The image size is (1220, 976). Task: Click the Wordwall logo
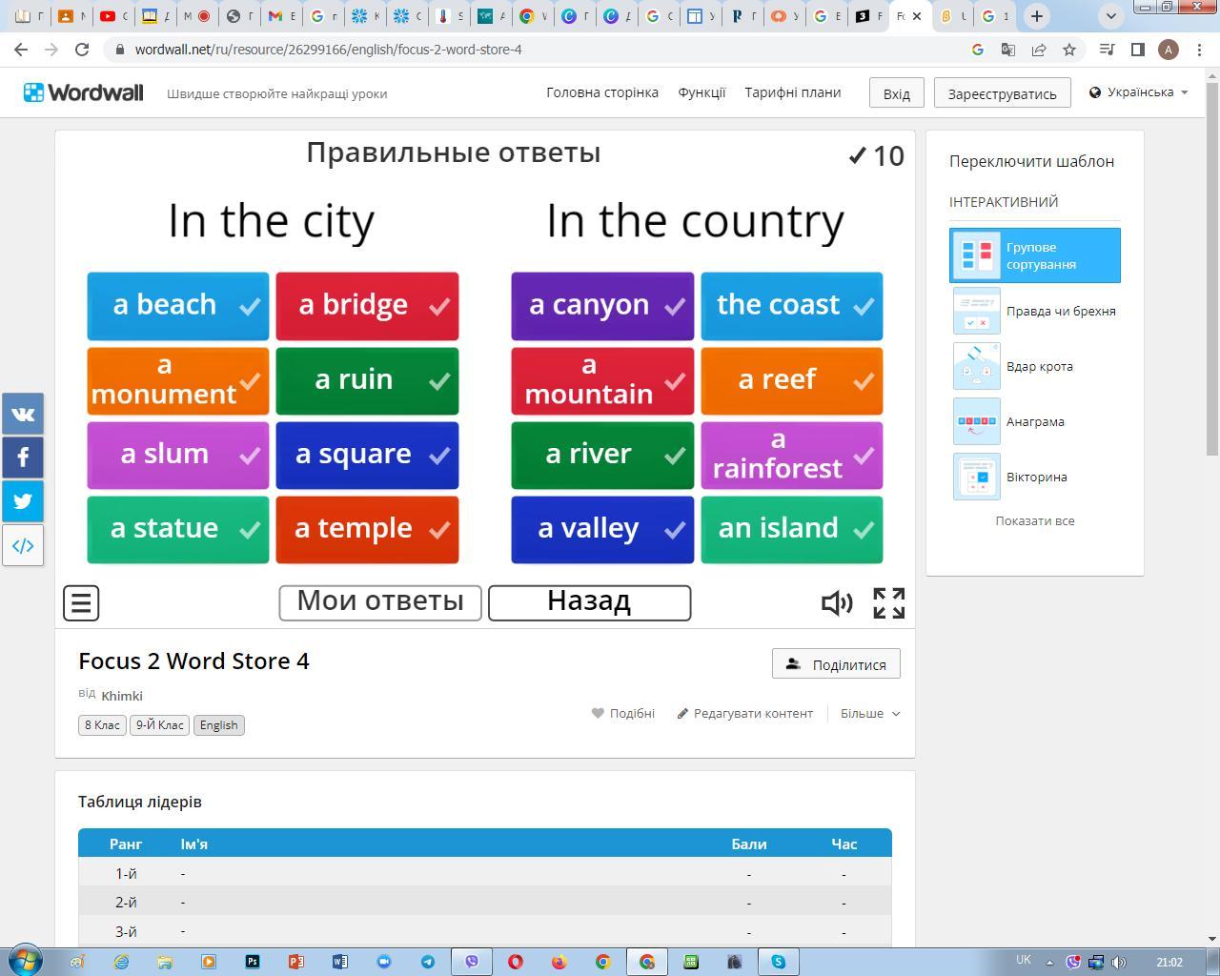[84, 92]
